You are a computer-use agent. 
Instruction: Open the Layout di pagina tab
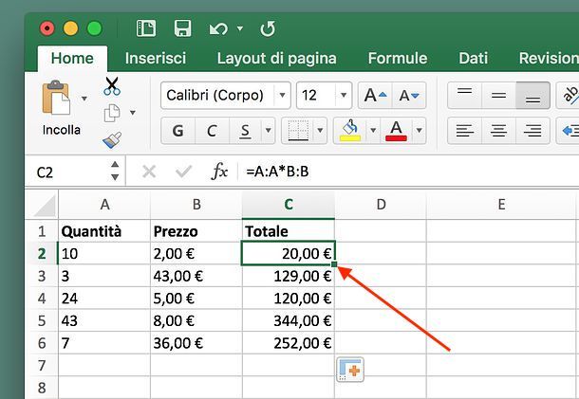tap(276, 58)
